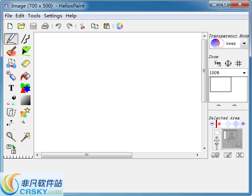This screenshot has height=196, width=252.
Task: Select the Pencil drawing tool
Action: click(x=11, y=39)
